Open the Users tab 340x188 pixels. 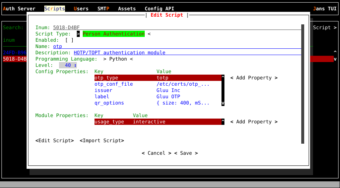click(81, 8)
